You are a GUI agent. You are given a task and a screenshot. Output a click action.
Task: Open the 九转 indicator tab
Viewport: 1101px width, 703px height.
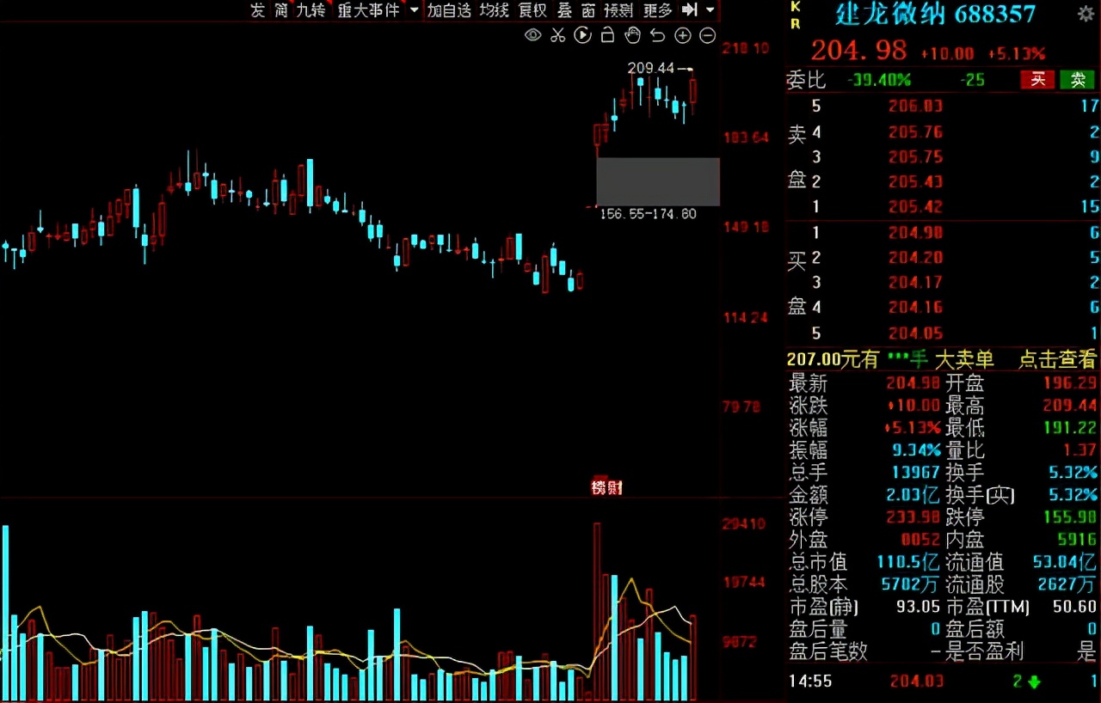311,10
